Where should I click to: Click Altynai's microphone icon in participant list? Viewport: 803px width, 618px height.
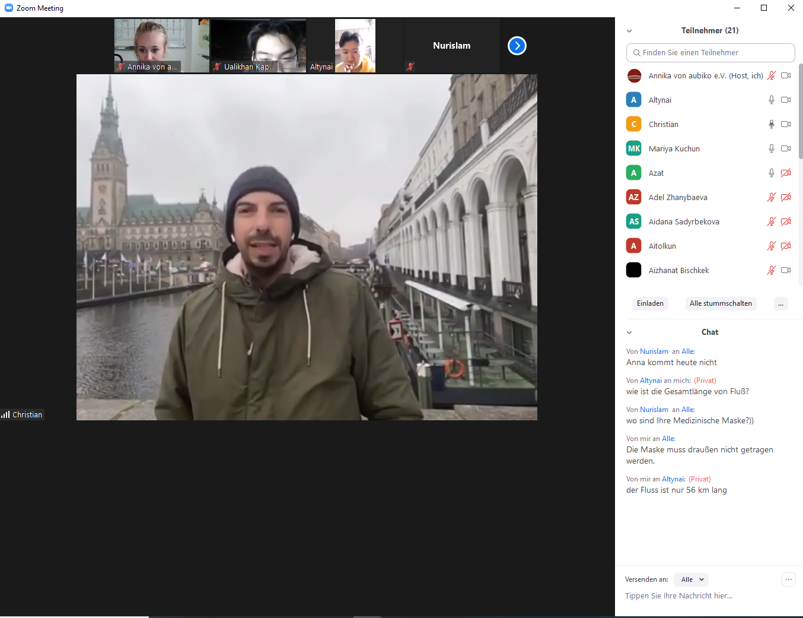pos(771,100)
